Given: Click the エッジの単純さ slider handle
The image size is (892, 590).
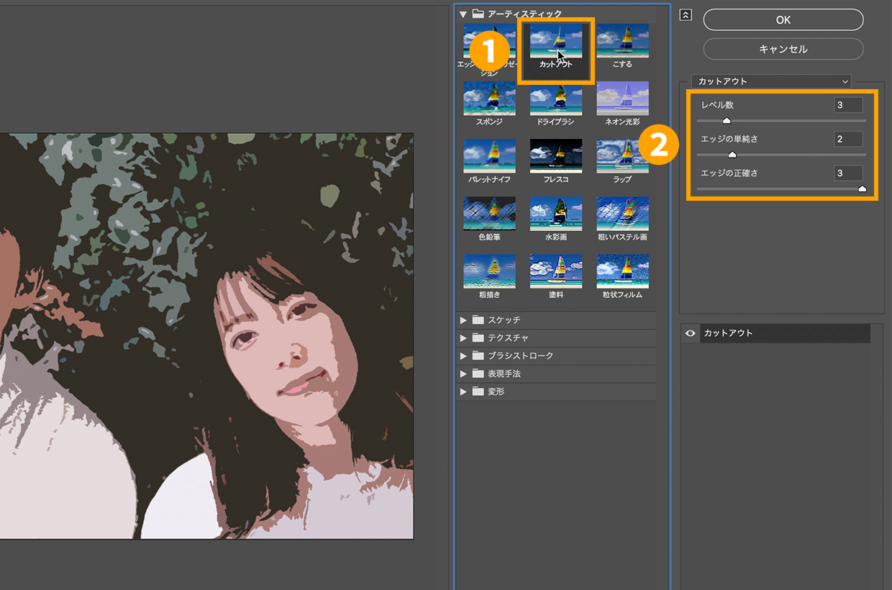Looking at the screenshot, I should coord(732,155).
